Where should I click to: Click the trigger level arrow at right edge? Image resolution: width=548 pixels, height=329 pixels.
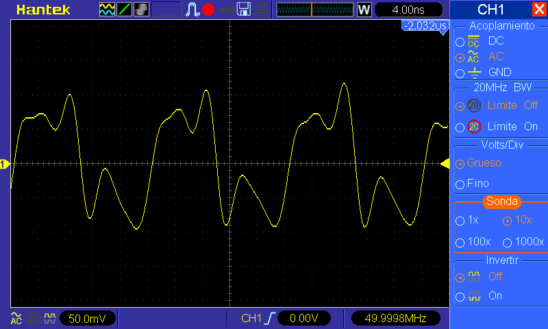pos(445,164)
